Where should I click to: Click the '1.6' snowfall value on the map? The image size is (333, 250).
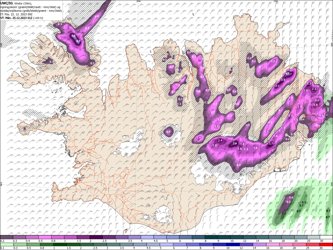coord(215,145)
